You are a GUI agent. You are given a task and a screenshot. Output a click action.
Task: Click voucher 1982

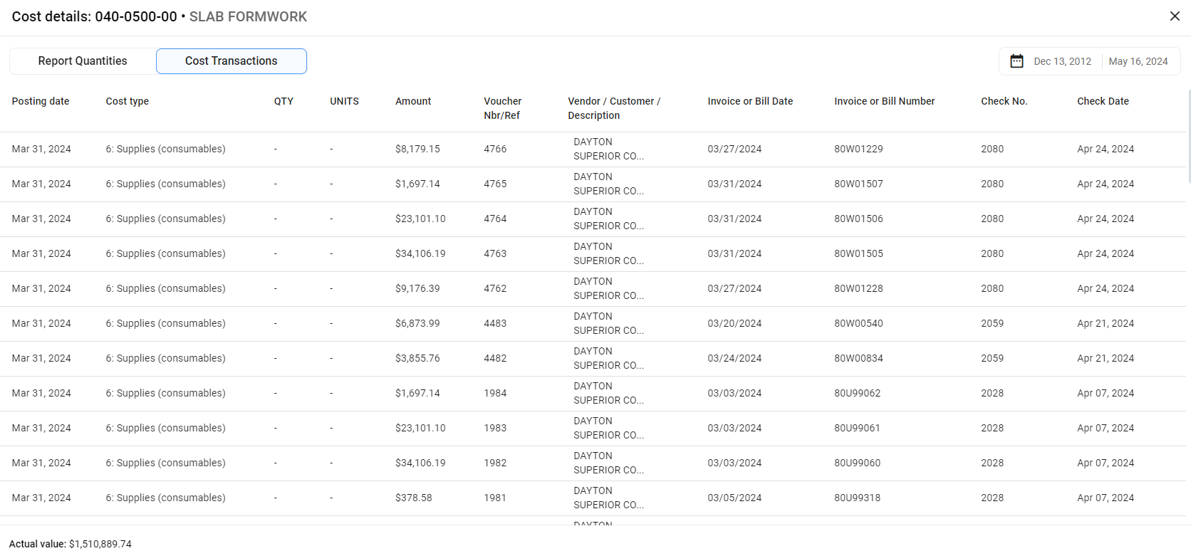point(495,463)
